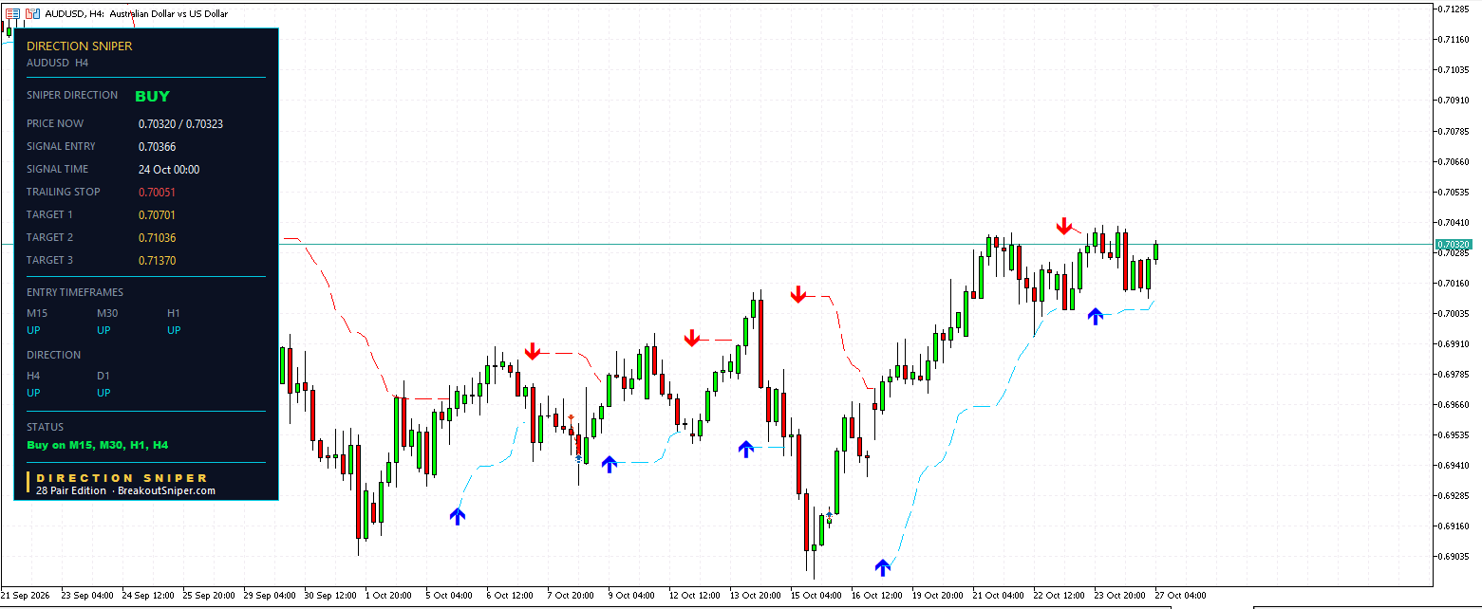Click the TRAILING STOP label
Screen dimensions: 1482x609
pos(63,192)
